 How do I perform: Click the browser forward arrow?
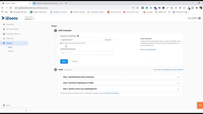point(7,8)
